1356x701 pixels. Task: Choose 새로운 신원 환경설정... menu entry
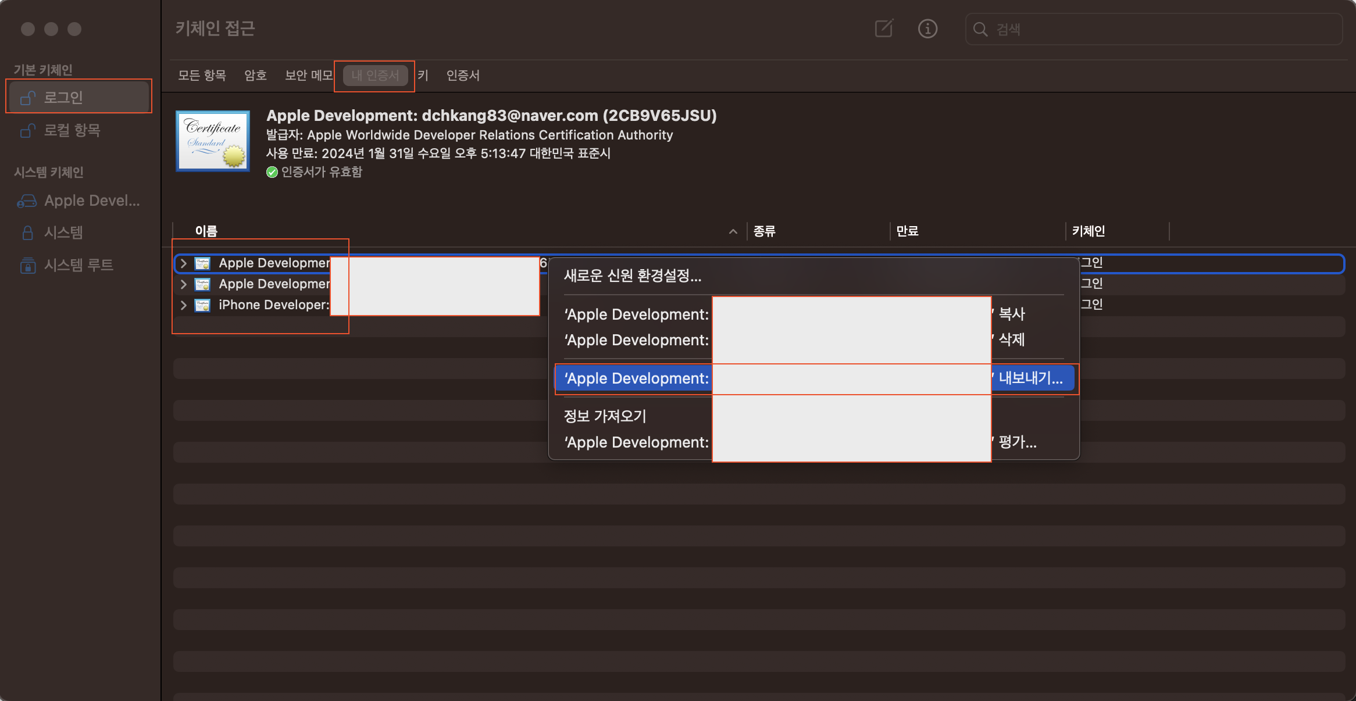point(633,276)
